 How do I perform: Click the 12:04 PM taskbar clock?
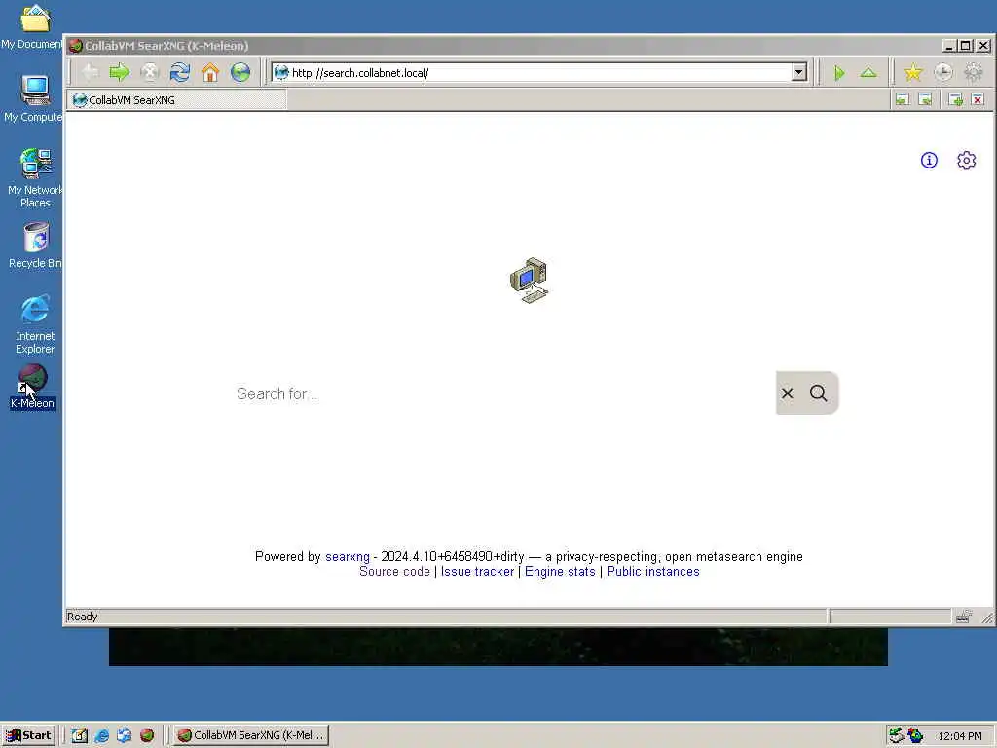pyautogui.click(x=959, y=736)
